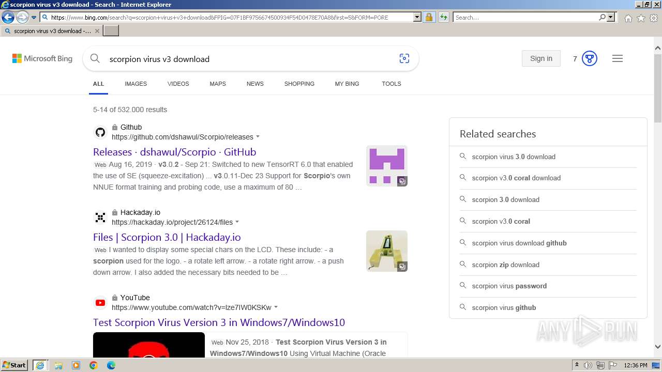Screen dimensions: 662x372
Task: Open Internet Explorer from the taskbar
Action: click(40, 365)
